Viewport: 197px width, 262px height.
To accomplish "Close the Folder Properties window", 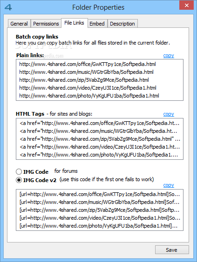I will tap(186, 6).
